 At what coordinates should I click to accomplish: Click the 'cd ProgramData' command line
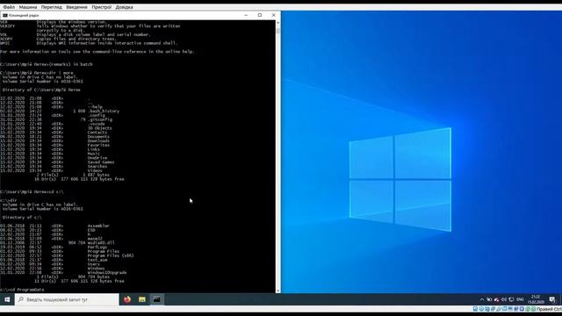click(x=22, y=290)
